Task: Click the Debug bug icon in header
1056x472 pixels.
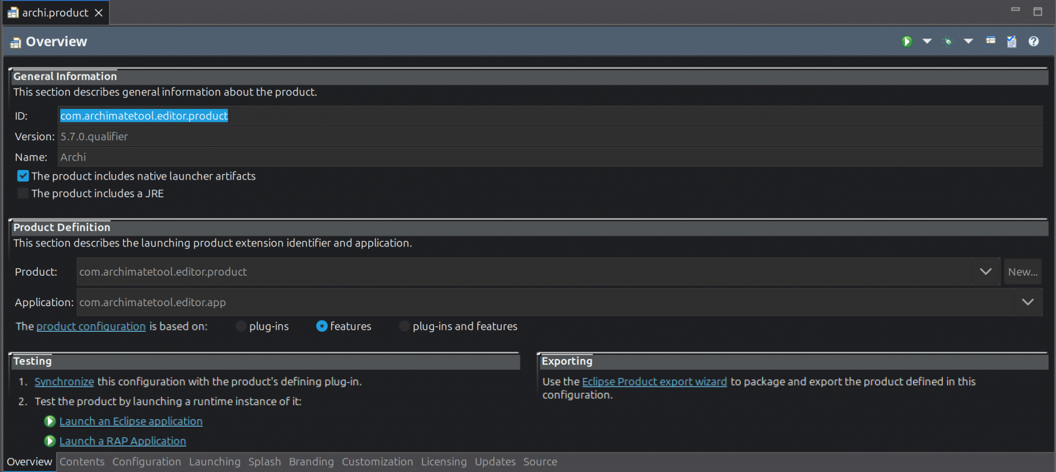Action: point(948,42)
